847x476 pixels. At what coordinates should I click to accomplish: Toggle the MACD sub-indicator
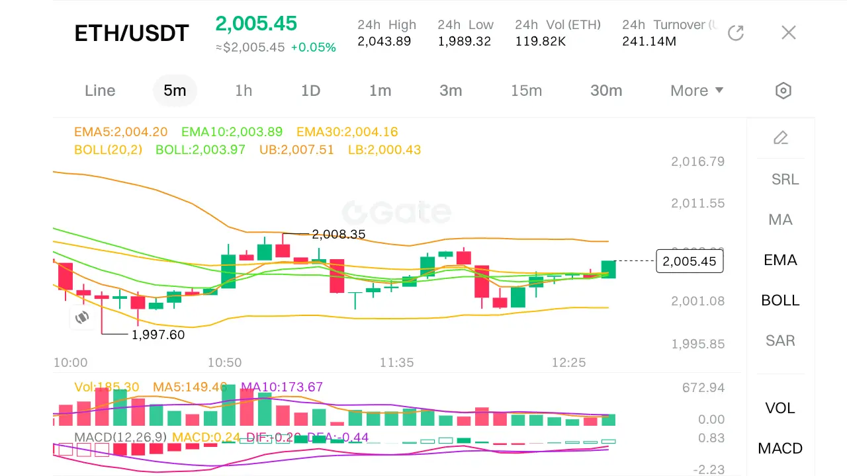pyautogui.click(x=781, y=448)
